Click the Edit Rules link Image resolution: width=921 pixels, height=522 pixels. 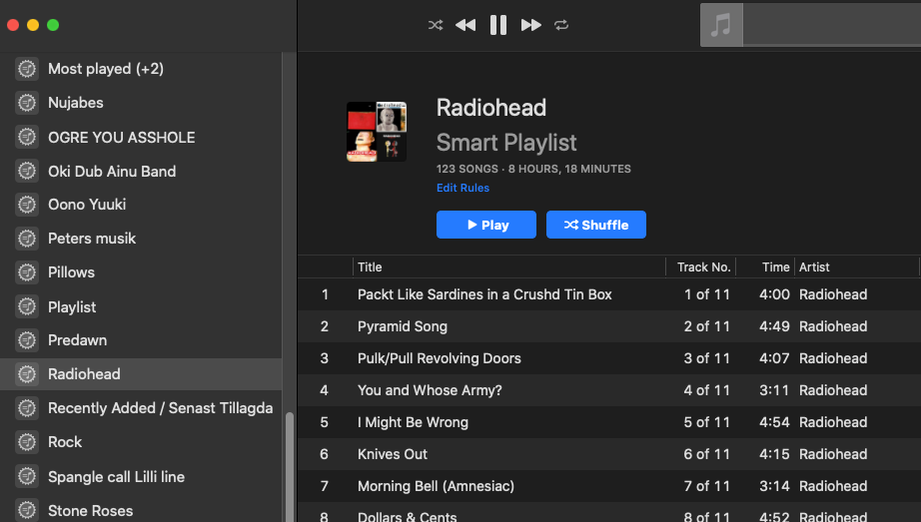pyautogui.click(x=462, y=188)
